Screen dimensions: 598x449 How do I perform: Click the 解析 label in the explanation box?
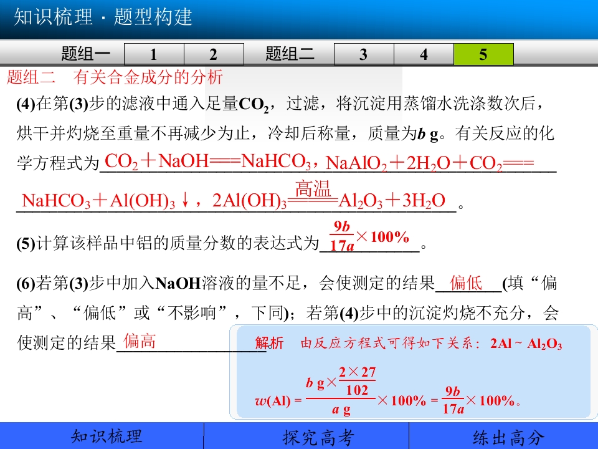269,343
